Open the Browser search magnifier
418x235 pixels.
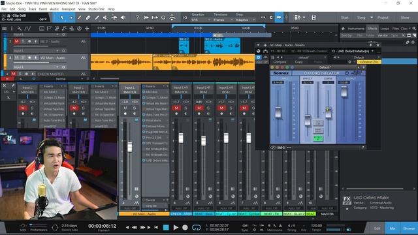click(414, 29)
